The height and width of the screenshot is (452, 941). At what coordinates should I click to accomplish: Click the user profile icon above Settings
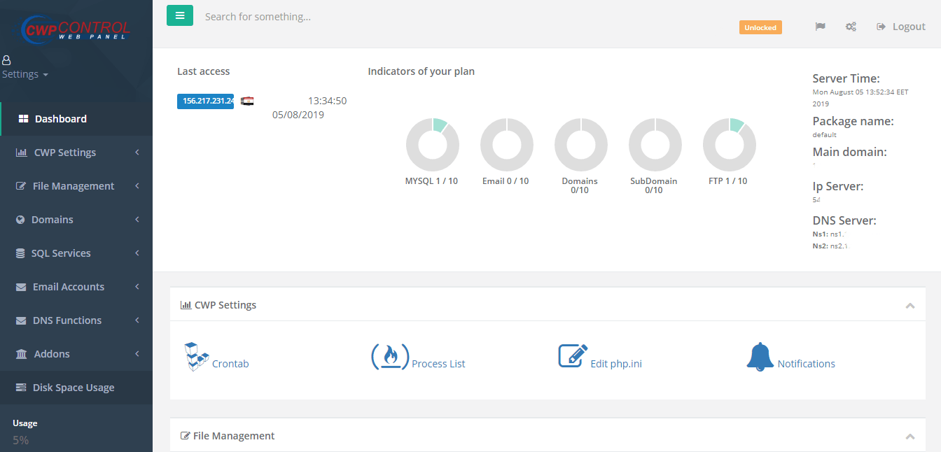pos(7,60)
